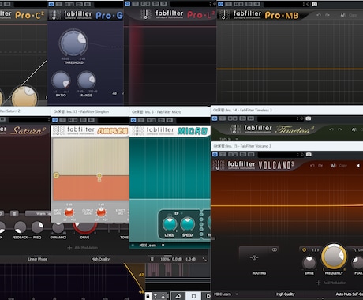Open preset selector in Volcano 3 toolbar
The image size is (363, 300).
(277, 155)
